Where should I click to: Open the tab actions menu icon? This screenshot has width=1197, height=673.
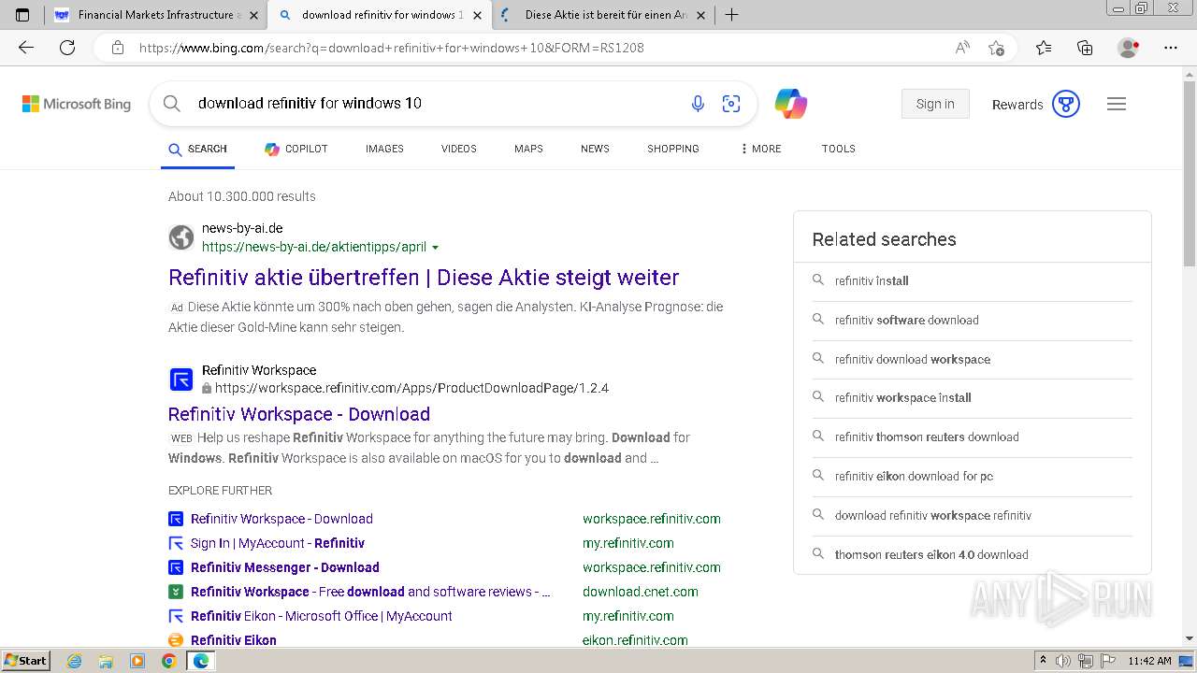22,15
